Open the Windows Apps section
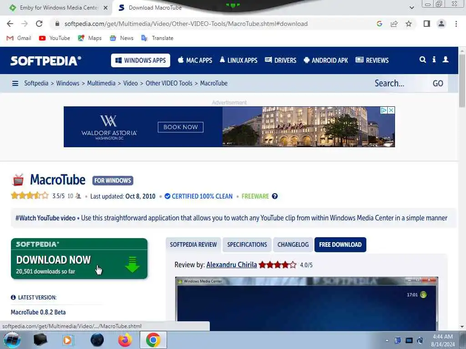The width and height of the screenshot is (466, 349). [x=141, y=60]
